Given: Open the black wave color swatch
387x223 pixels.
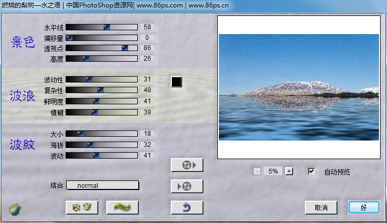Looking at the screenshot, I should coord(177,82).
